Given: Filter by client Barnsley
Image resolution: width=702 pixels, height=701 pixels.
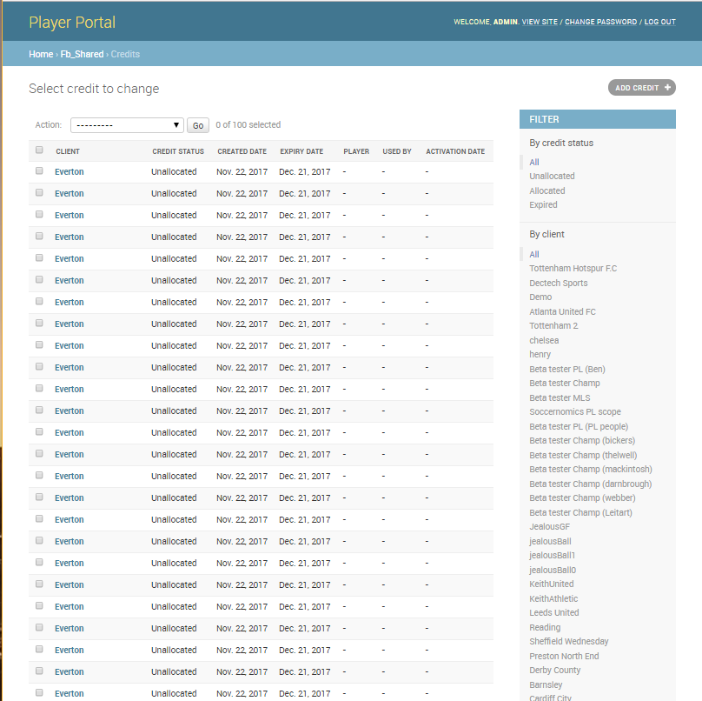Looking at the screenshot, I should point(546,684).
